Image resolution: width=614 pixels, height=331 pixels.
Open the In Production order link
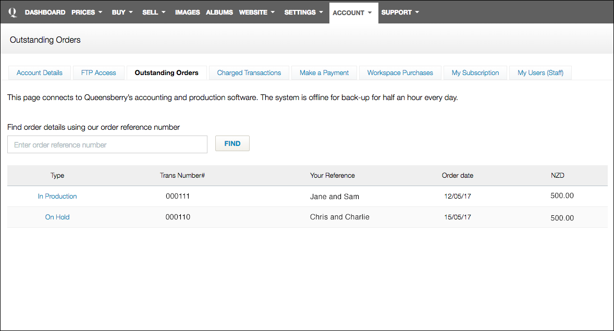57,197
